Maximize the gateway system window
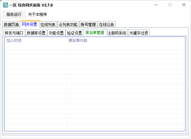 pyautogui.click(x=170, y=5)
